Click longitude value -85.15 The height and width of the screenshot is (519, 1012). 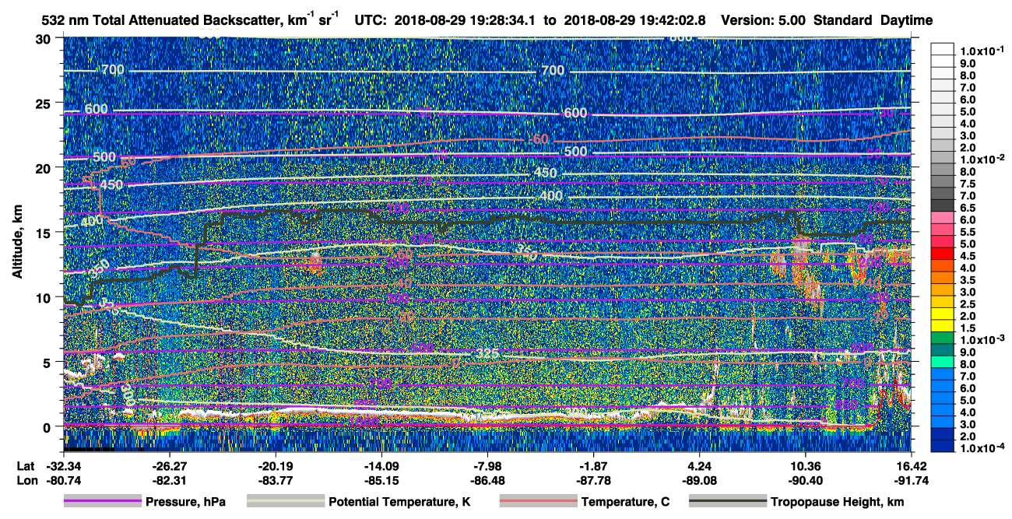pos(381,479)
